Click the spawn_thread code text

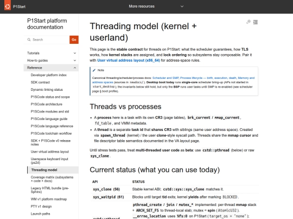click(x=113, y=135)
